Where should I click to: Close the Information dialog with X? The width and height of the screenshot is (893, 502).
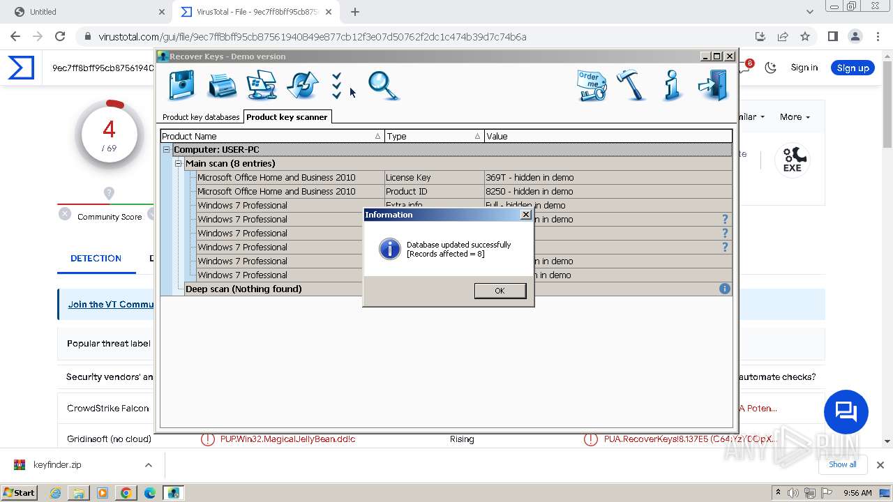(x=526, y=215)
